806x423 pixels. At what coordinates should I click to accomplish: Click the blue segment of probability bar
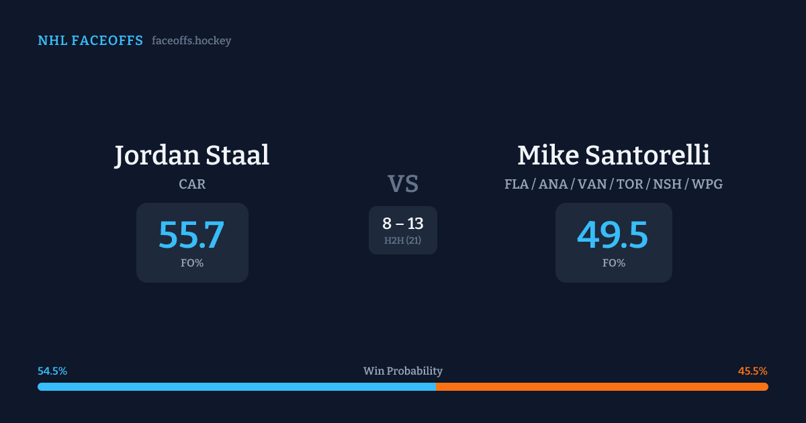(x=236, y=387)
